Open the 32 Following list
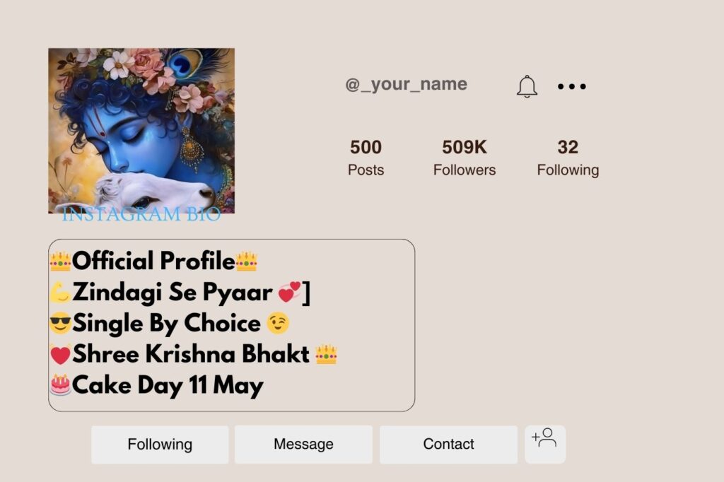724x482 pixels. click(x=568, y=157)
